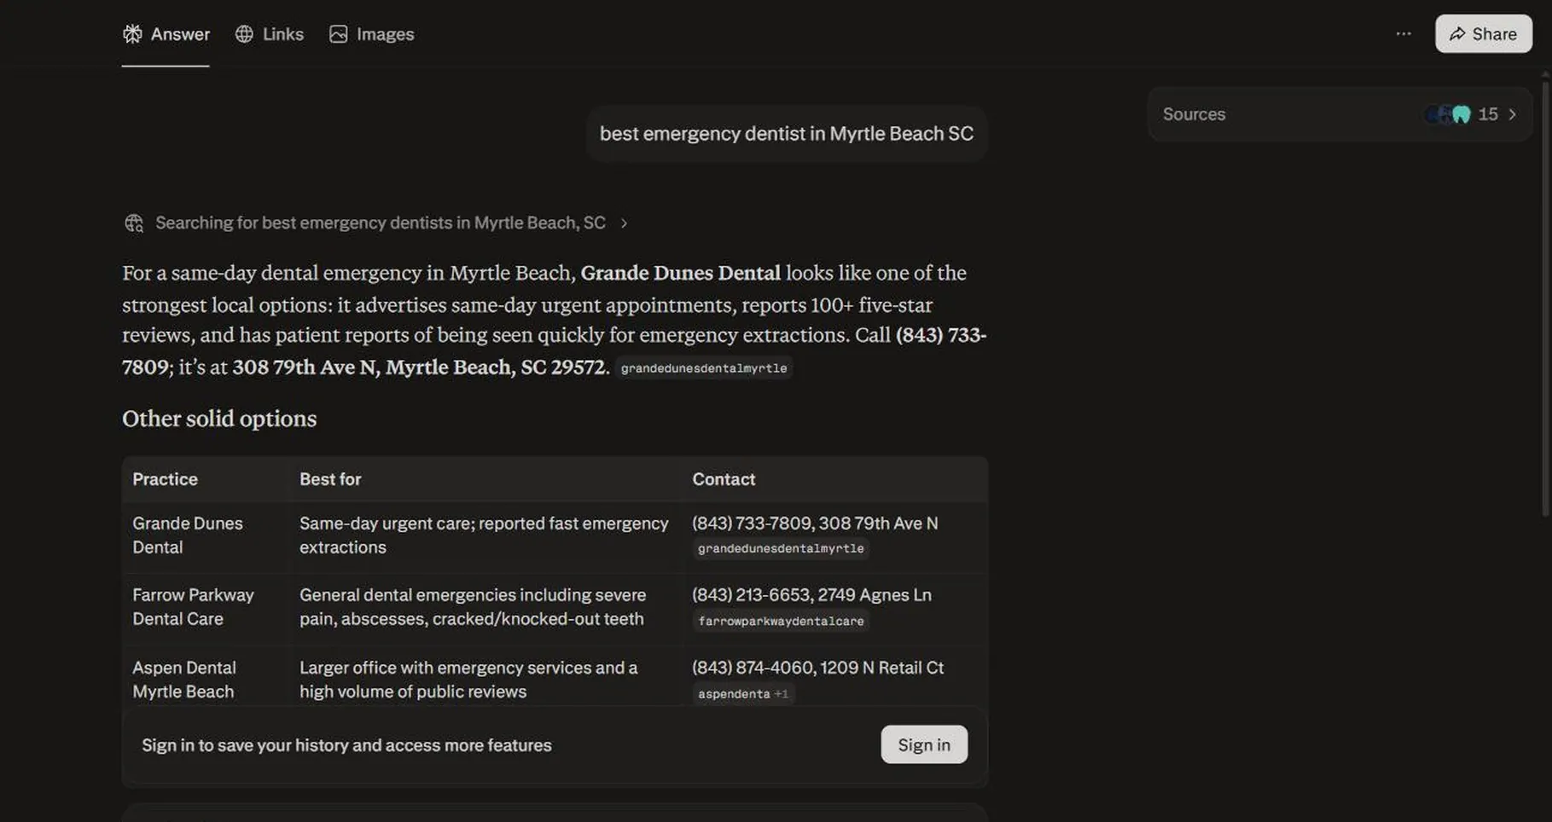Open the aspendenta +1 citation chip
Screen dimensions: 1552x822
(743, 694)
